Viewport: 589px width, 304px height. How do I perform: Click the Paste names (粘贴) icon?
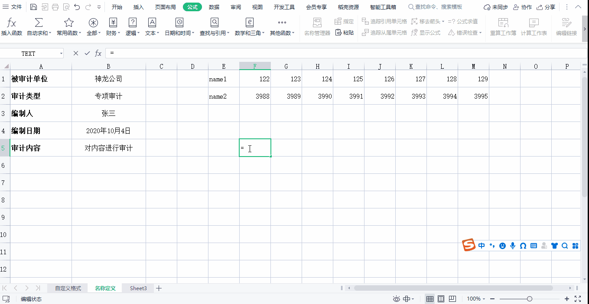[344, 32]
